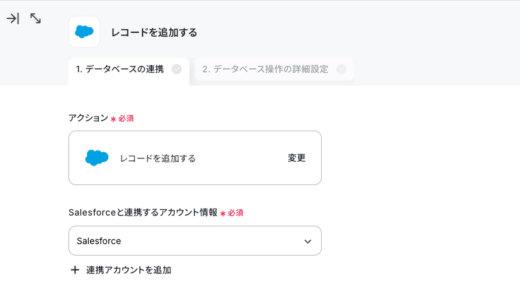Click Salesforceと連携するアカウント情報 label
This screenshot has height=291, width=520.
point(143,212)
